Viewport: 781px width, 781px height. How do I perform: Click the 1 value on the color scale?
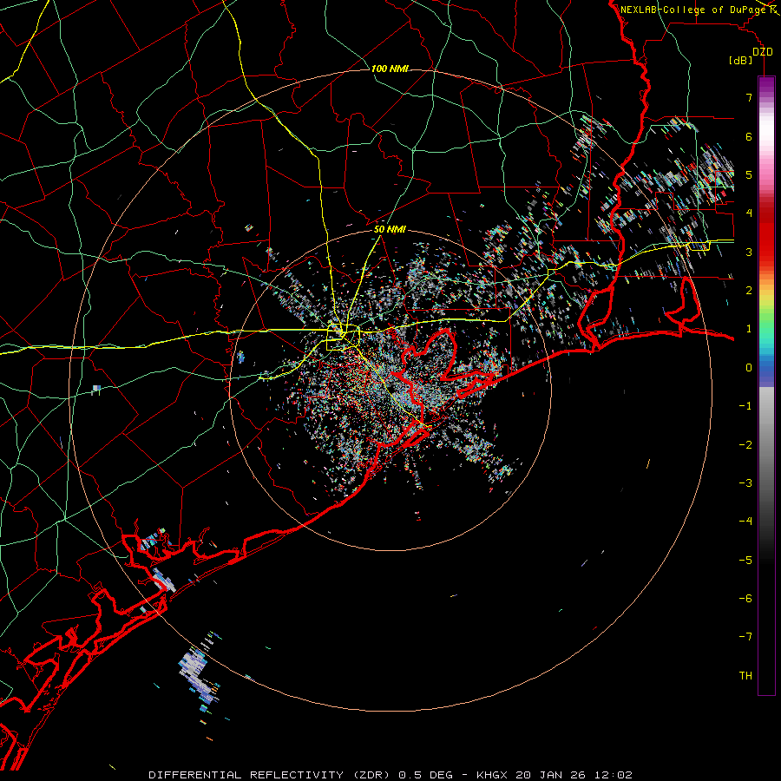749,329
